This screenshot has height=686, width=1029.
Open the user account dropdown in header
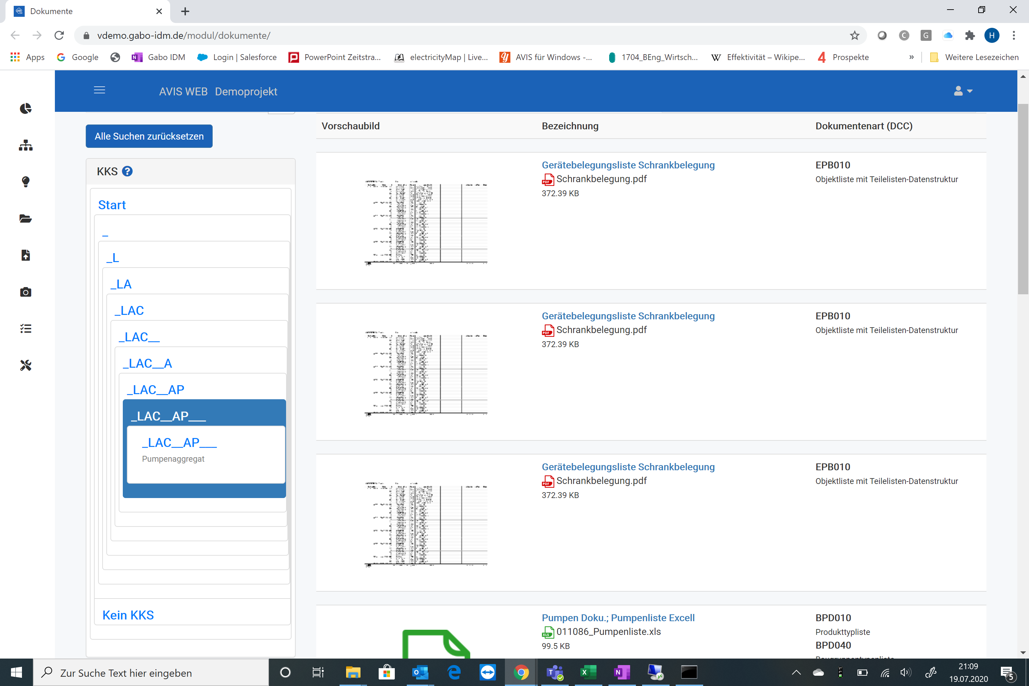click(963, 91)
